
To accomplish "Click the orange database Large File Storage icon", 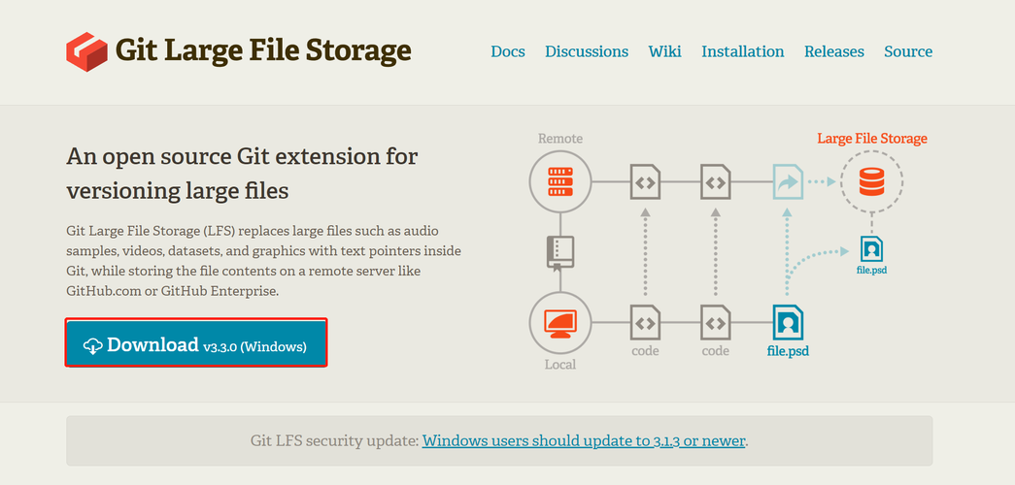I will [871, 181].
